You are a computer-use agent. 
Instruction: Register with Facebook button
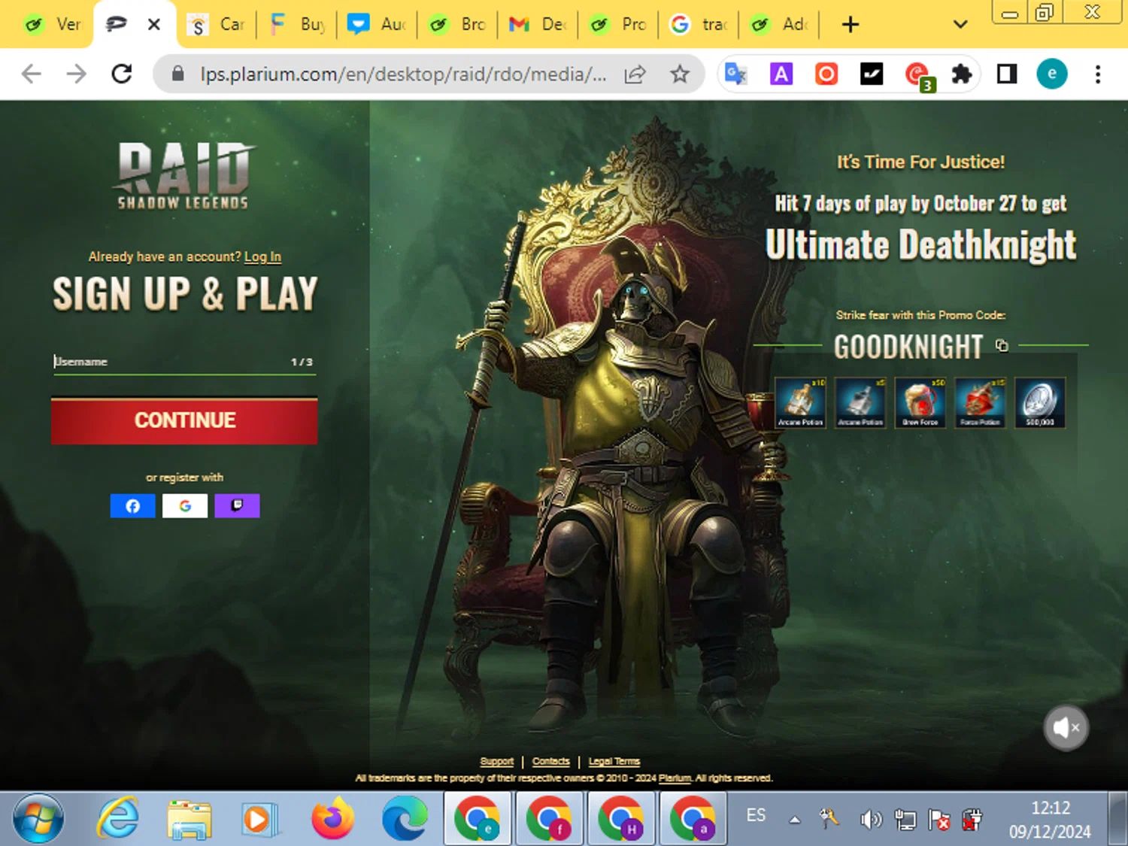(132, 506)
